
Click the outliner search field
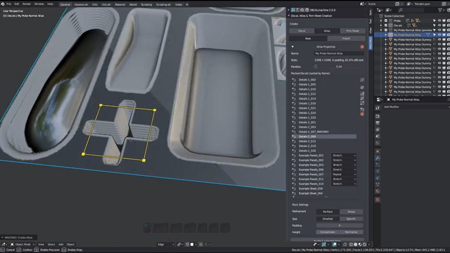pyautogui.click(x=411, y=10)
